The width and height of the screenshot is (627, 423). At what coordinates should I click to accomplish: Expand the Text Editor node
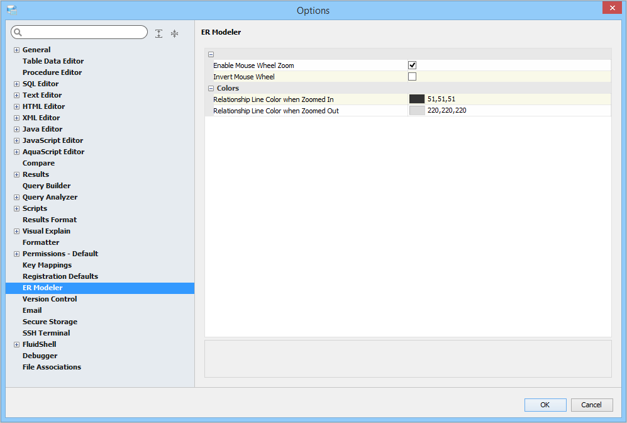point(16,95)
